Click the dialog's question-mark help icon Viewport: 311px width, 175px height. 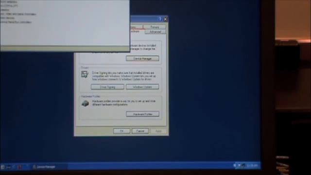coord(160,19)
